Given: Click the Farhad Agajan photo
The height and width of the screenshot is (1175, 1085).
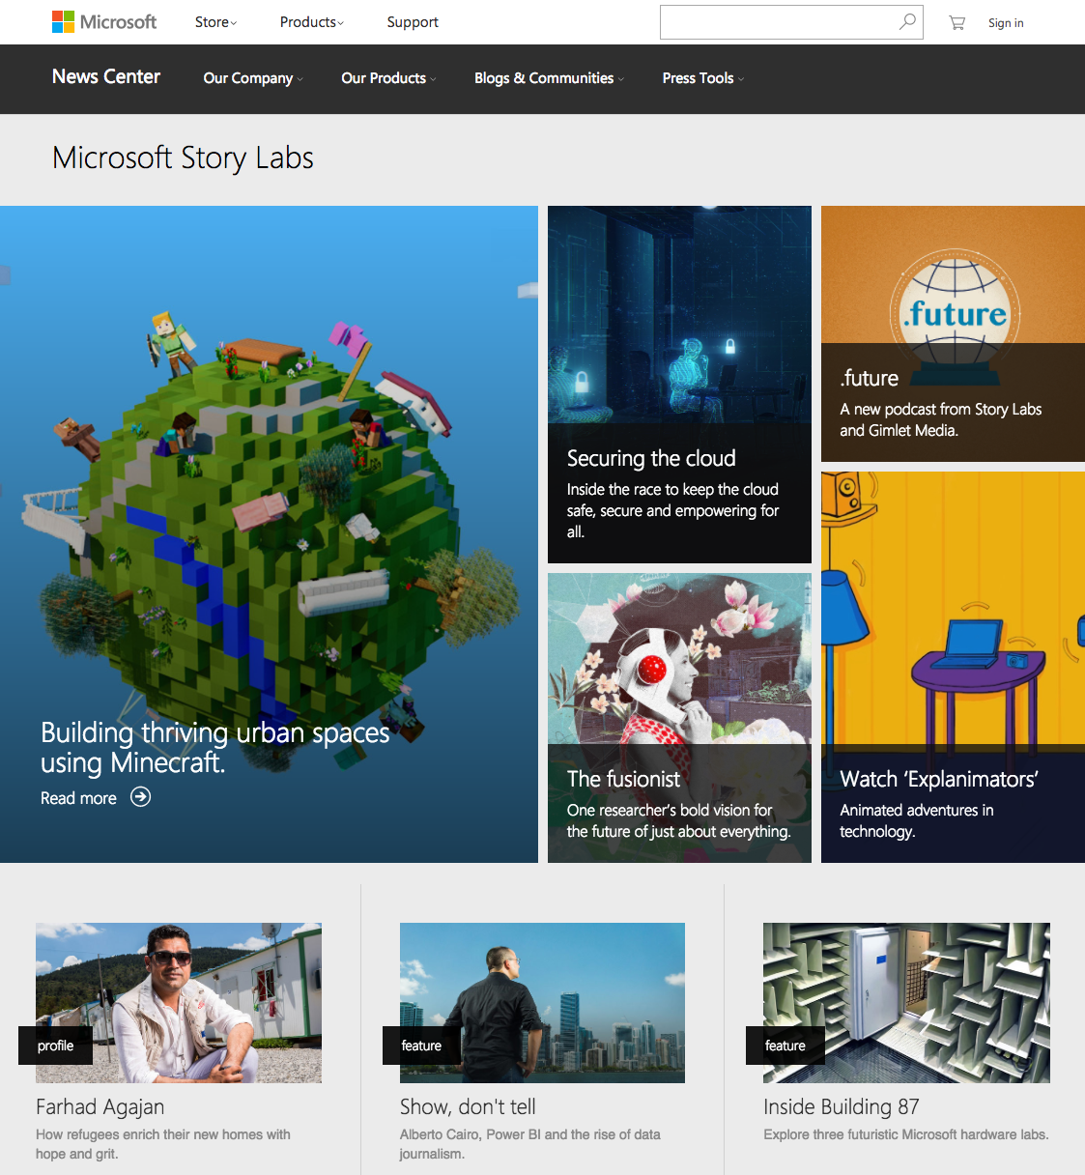Looking at the screenshot, I should (179, 1003).
